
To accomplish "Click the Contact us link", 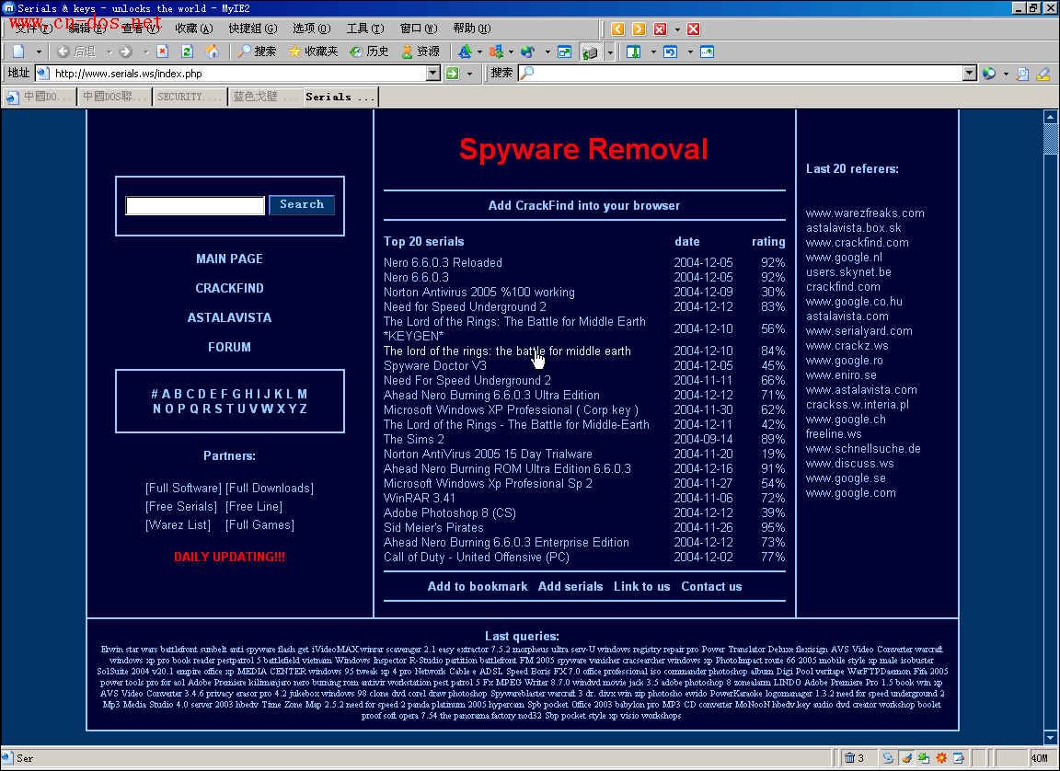I will click(x=711, y=586).
